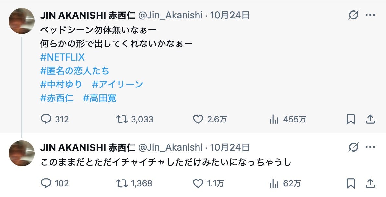The width and height of the screenshot is (386, 197).
Task: Open the #NETFLIX hashtag link
Action: (x=62, y=57)
